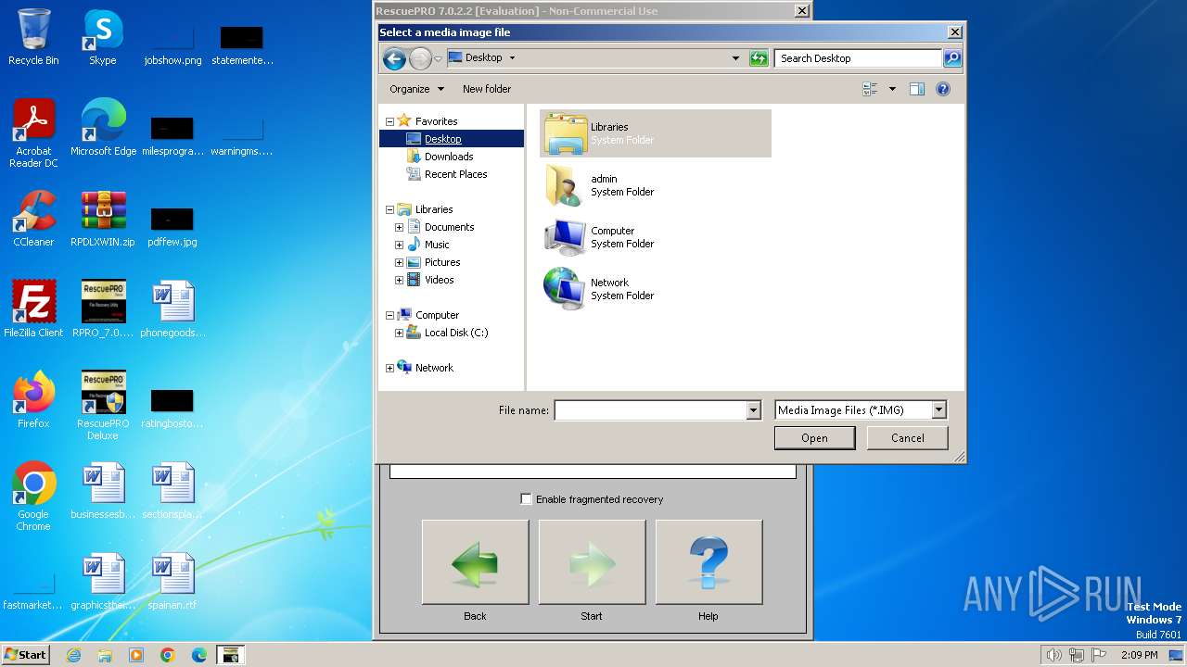Close the Select a media image file dialog

(954, 32)
